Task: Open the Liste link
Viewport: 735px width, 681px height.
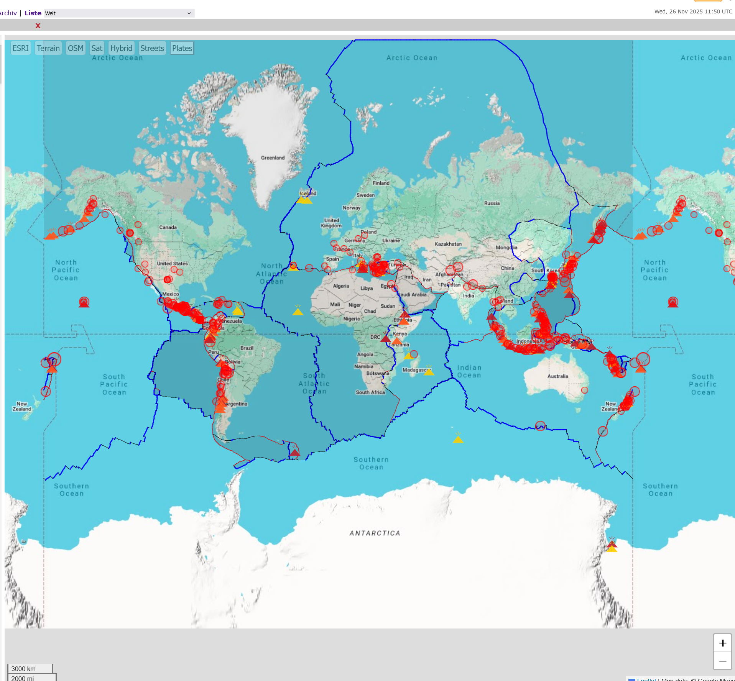Action: [33, 13]
